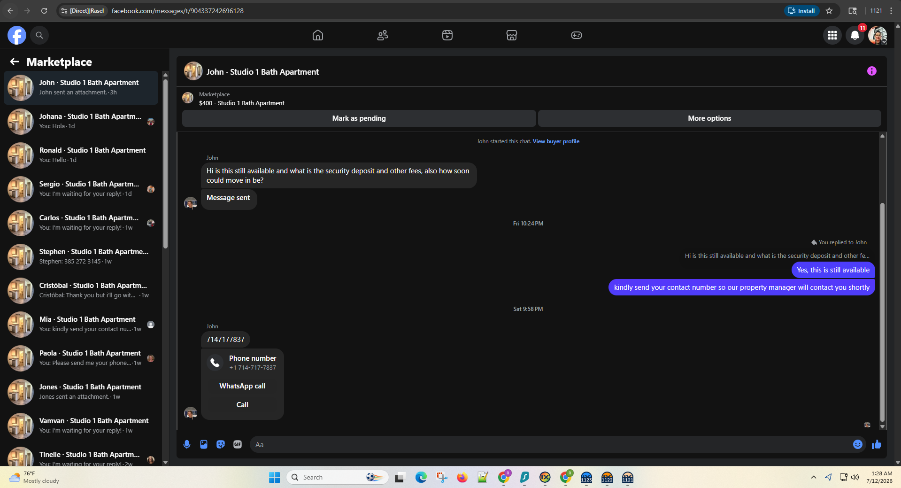The image size is (901, 488).
Task: Bookmark this page with the star
Action: pos(829,11)
